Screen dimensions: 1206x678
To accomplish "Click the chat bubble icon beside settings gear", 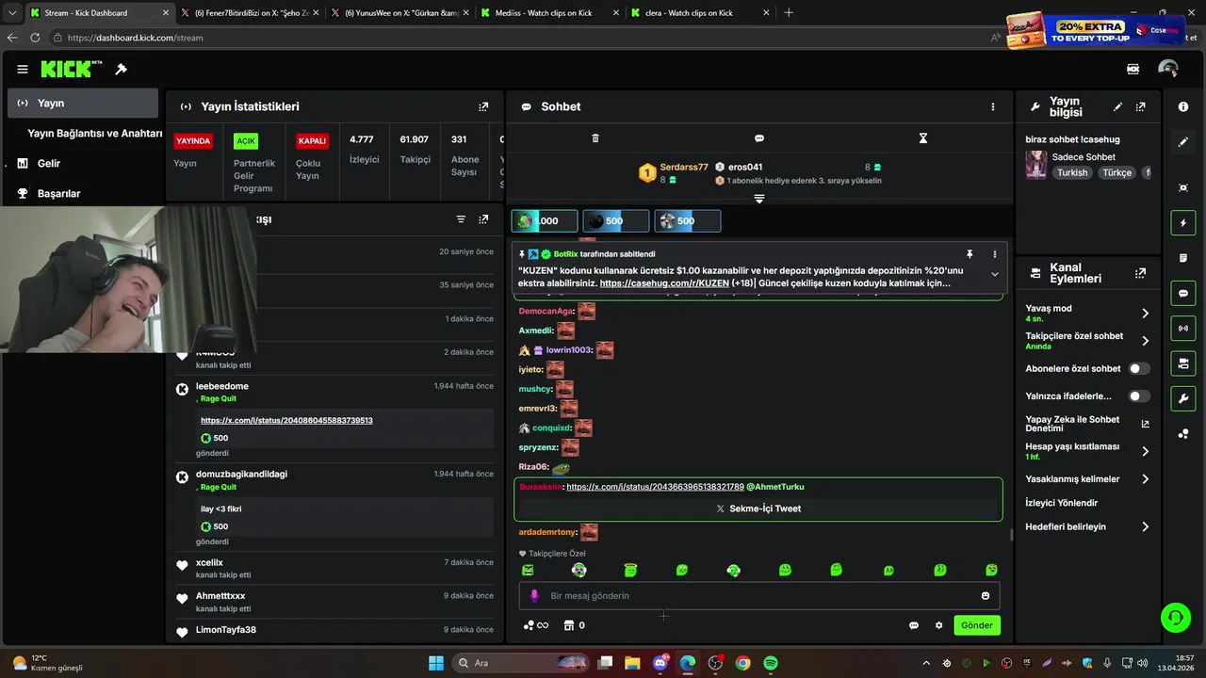I will pyautogui.click(x=914, y=625).
